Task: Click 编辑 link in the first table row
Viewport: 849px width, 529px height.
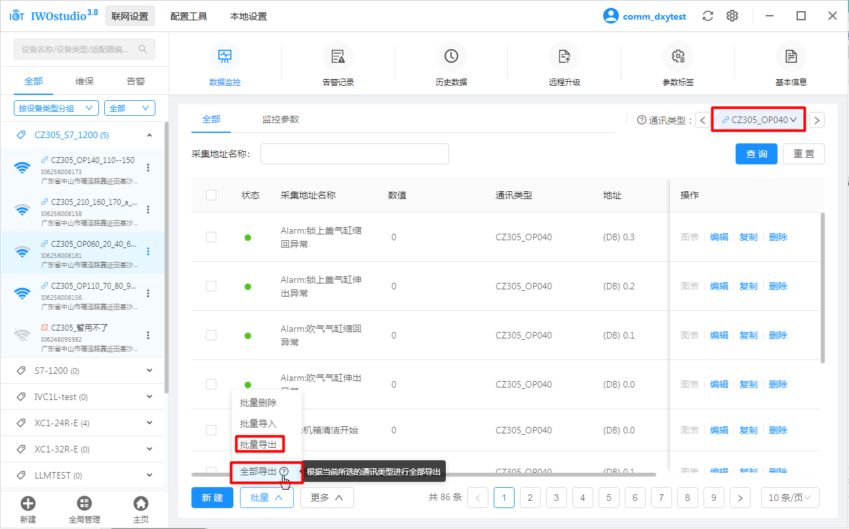Action: pos(719,237)
